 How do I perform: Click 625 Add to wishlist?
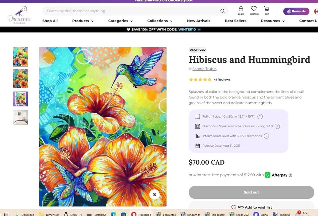coord(251,207)
